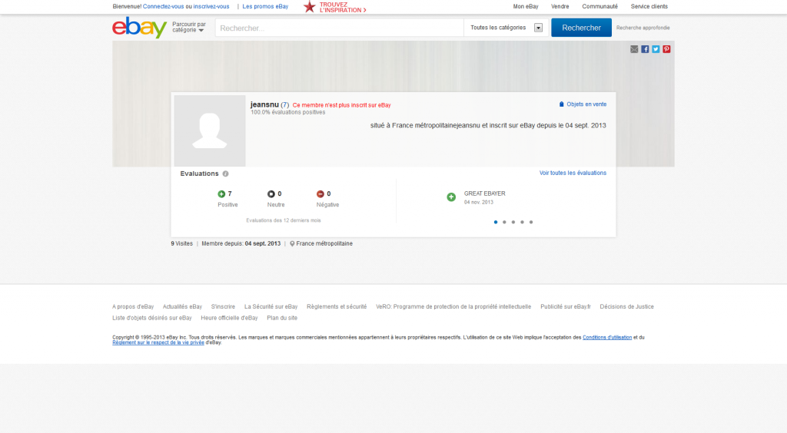Open Trouvez l'inspiration promo text link
This screenshot has height=433, width=787.
(343, 7)
